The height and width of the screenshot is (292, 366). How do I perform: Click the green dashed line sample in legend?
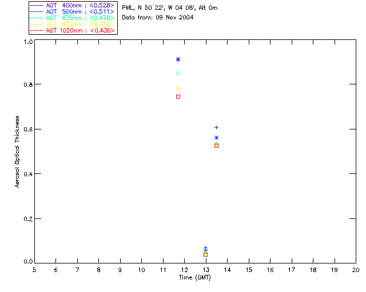[x=37, y=18]
